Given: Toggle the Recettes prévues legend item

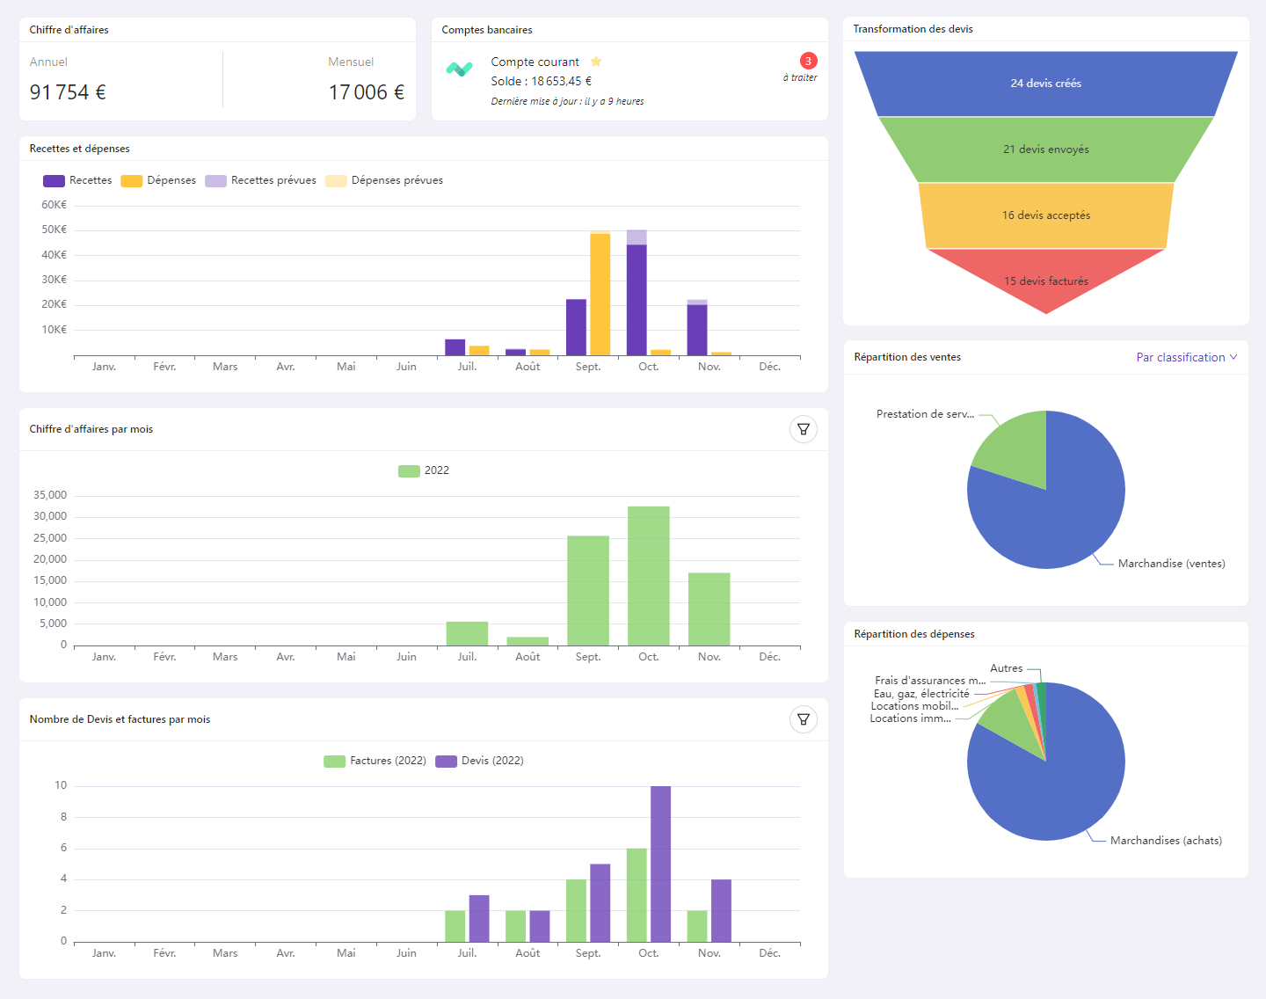Looking at the screenshot, I should pos(260,180).
